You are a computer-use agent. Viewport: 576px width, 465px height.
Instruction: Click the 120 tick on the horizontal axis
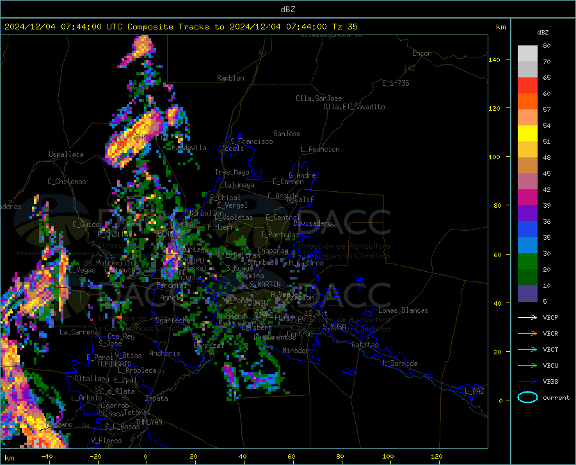click(436, 456)
